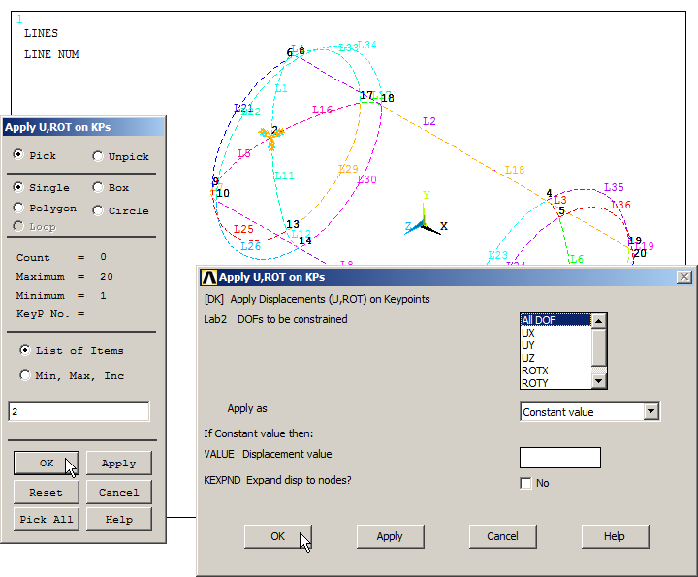Choose the Box picking mode
698x577 pixels.
(x=98, y=187)
